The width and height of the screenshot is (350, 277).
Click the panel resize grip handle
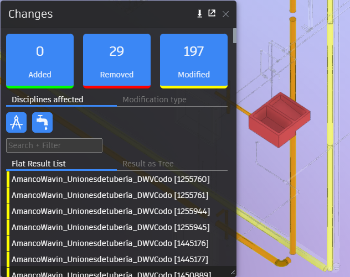coord(233,273)
